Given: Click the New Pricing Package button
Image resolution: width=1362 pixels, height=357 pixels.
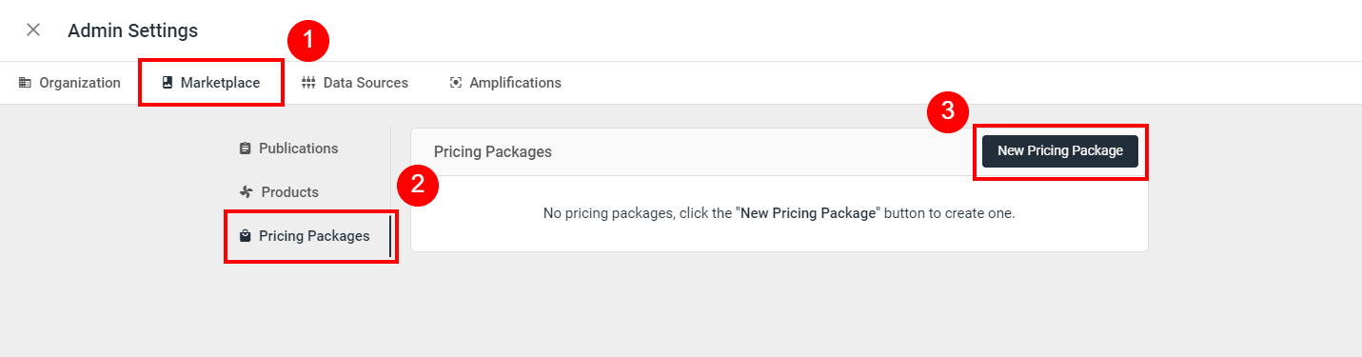Looking at the screenshot, I should [1060, 150].
